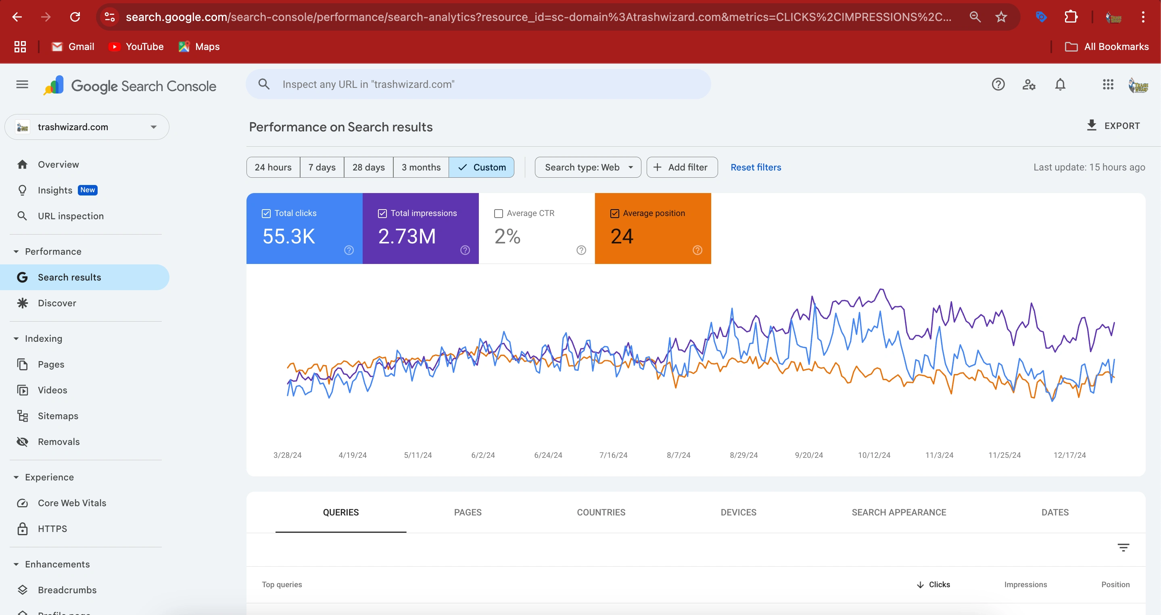Click the Add filter button
This screenshot has height=615, width=1161.
coord(682,168)
